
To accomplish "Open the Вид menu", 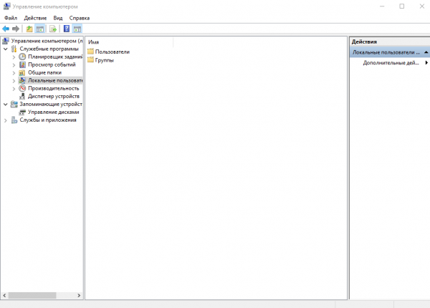I will click(x=58, y=18).
